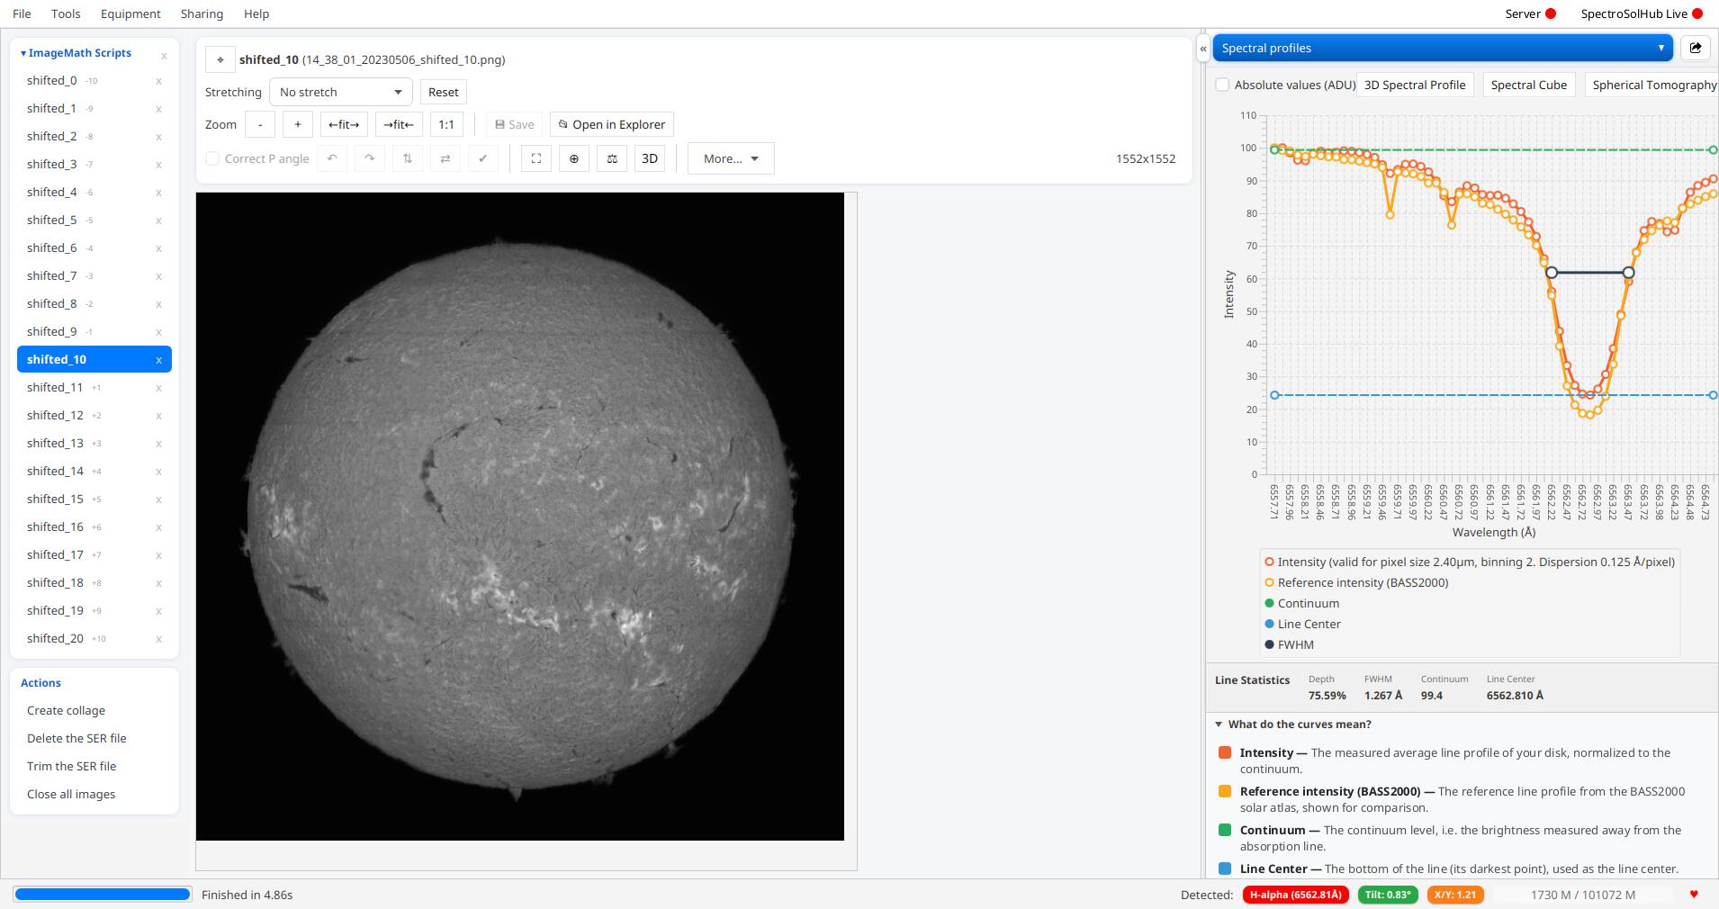Click the rotate left icon in image toolbar
This screenshot has height=909, width=1719.
332,158
